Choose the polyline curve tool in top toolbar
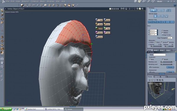The height and width of the screenshot is (111, 177). 26,5
